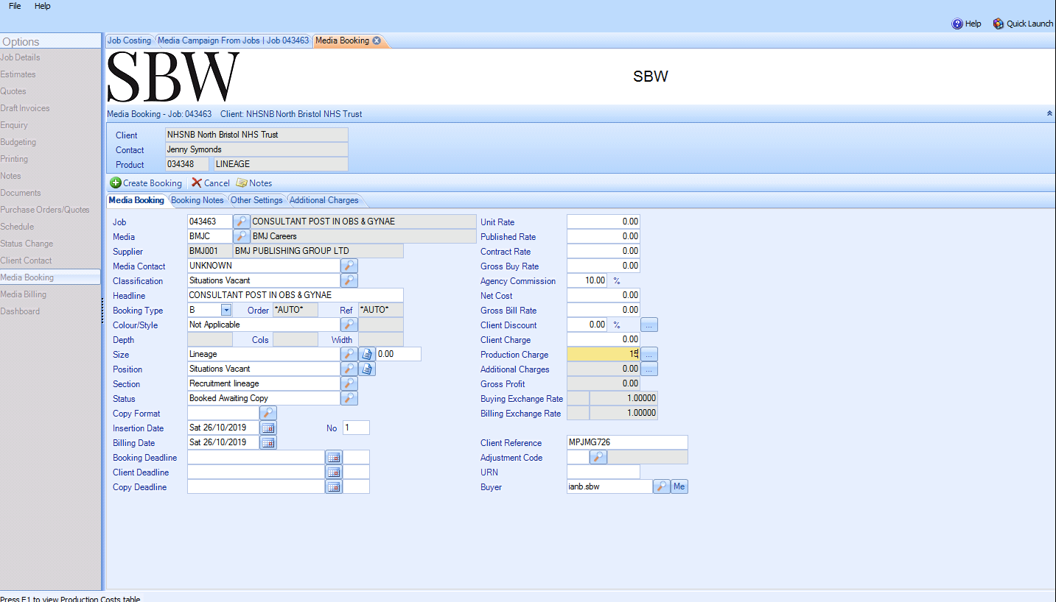The height and width of the screenshot is (602, 1056).
Task: Open the Size lookup magnifier
Action: (x=349, y=354)
